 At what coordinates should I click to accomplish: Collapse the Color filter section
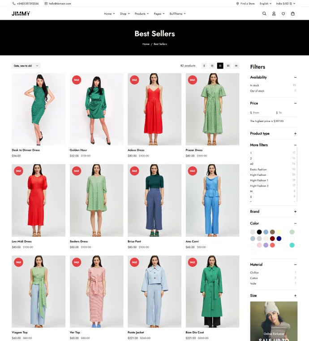(x=295, y=223)
